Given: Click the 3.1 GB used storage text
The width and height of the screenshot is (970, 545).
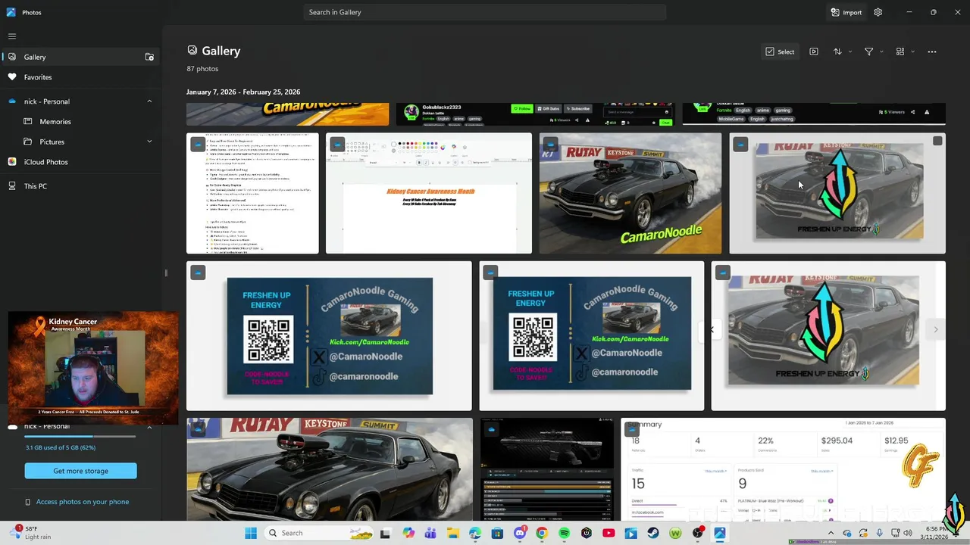Looking at the screenshot, I should click(60, 448).
